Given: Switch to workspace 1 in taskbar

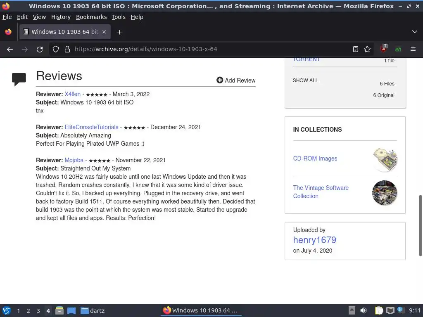Looking at the screenshot, I should coord(18,311).
